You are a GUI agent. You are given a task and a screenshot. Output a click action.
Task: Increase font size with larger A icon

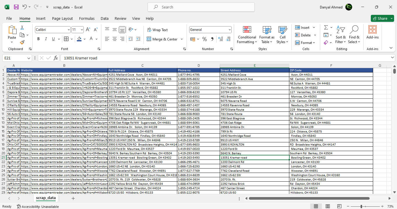click(88, 30)
